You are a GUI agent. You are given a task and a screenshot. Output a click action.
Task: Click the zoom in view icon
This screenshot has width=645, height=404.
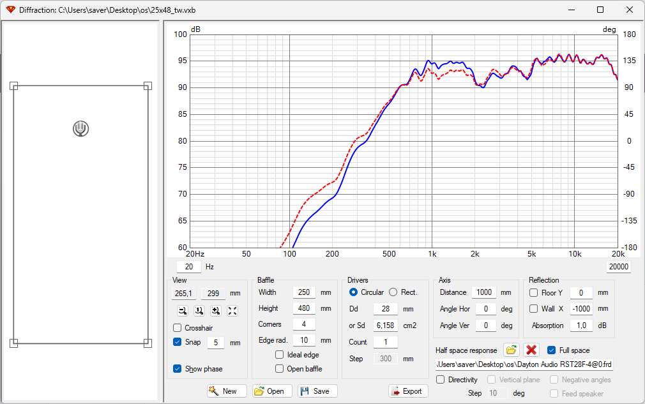pos(216,311)
